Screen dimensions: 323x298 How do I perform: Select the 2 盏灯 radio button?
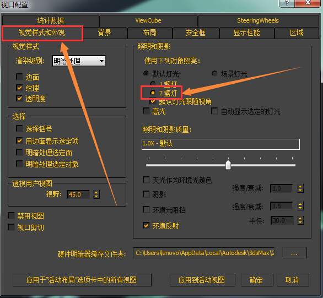click(x=153, y=93)
